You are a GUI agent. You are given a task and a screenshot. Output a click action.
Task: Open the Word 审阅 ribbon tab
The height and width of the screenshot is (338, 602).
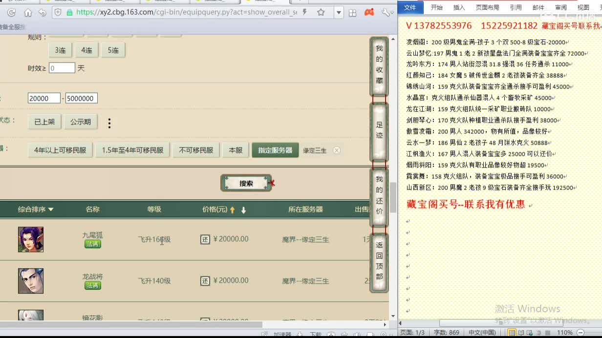(x=561, y=7)
